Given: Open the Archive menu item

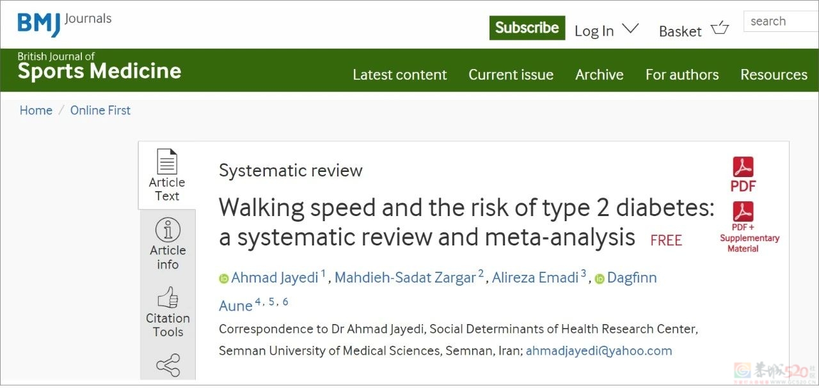Looking at the screenshot, I should click(600, 75).
